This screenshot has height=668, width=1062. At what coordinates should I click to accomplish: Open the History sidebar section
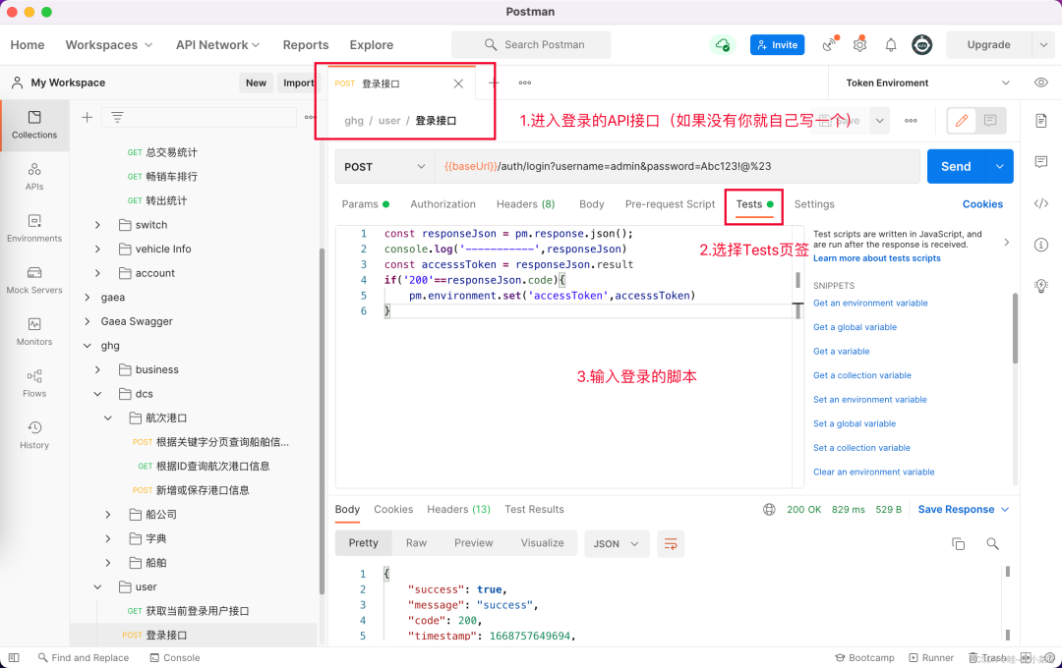click(x=33, y=435)
